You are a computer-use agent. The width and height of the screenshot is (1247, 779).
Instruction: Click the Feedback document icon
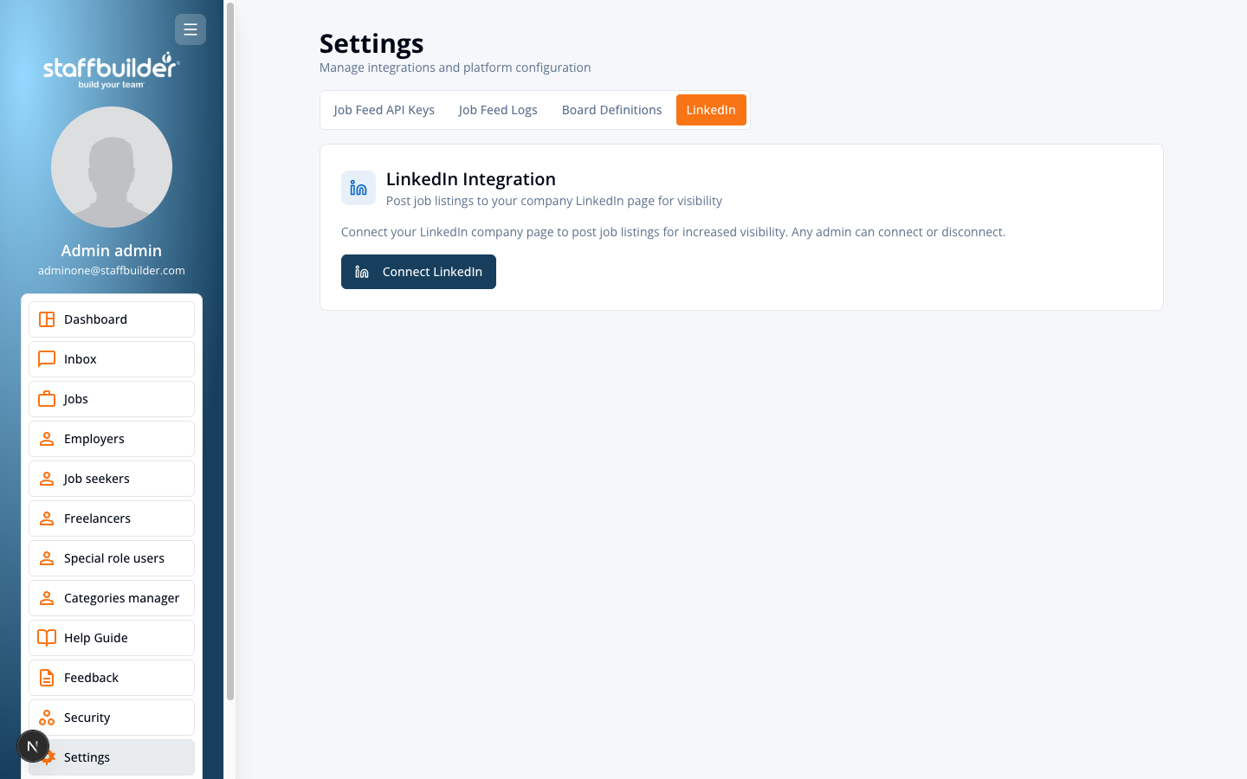pyautogui.click(x=47, y=678)
